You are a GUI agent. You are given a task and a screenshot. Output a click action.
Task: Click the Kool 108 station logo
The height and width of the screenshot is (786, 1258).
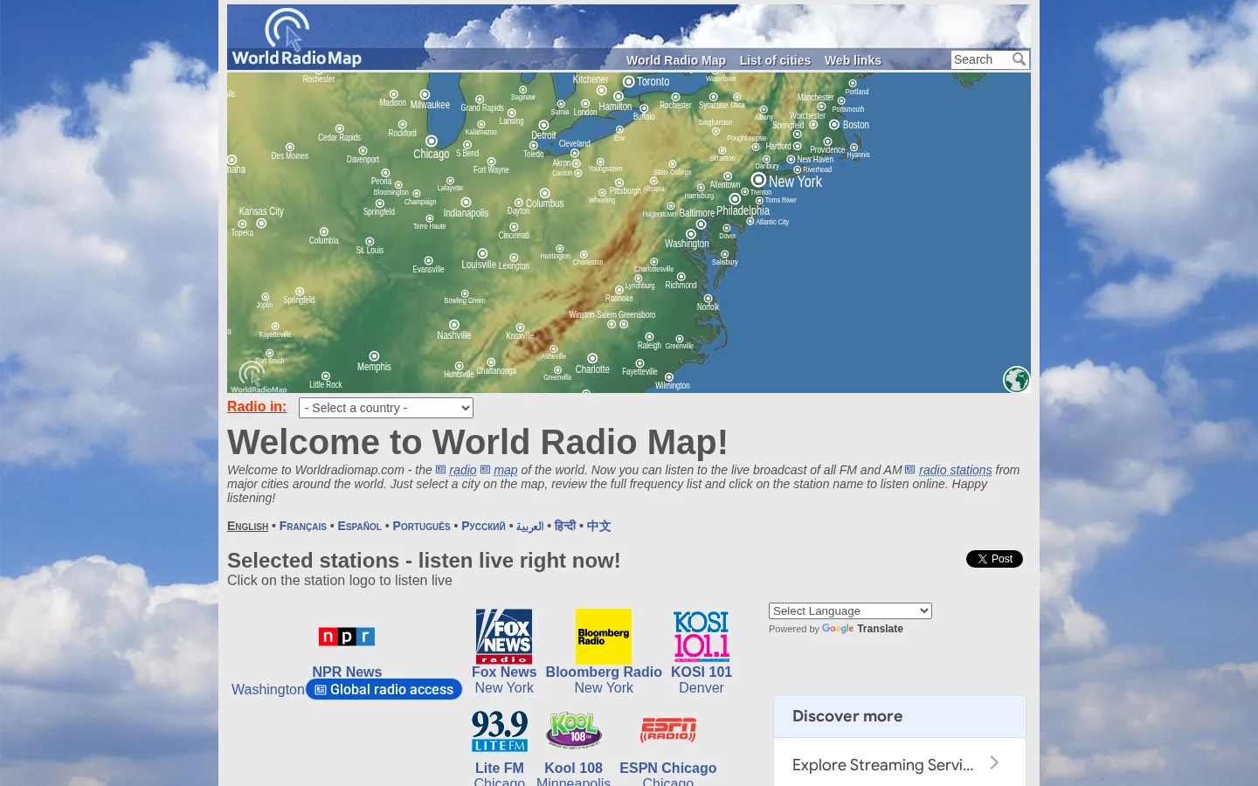[574, 731]
